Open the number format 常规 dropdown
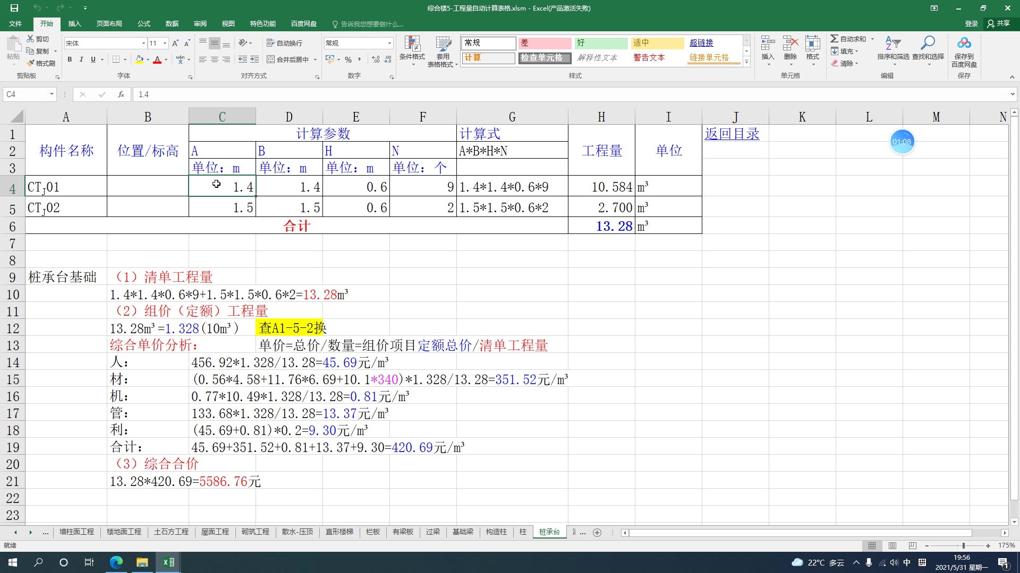1020x573 pixels. (x=389, y=43)
